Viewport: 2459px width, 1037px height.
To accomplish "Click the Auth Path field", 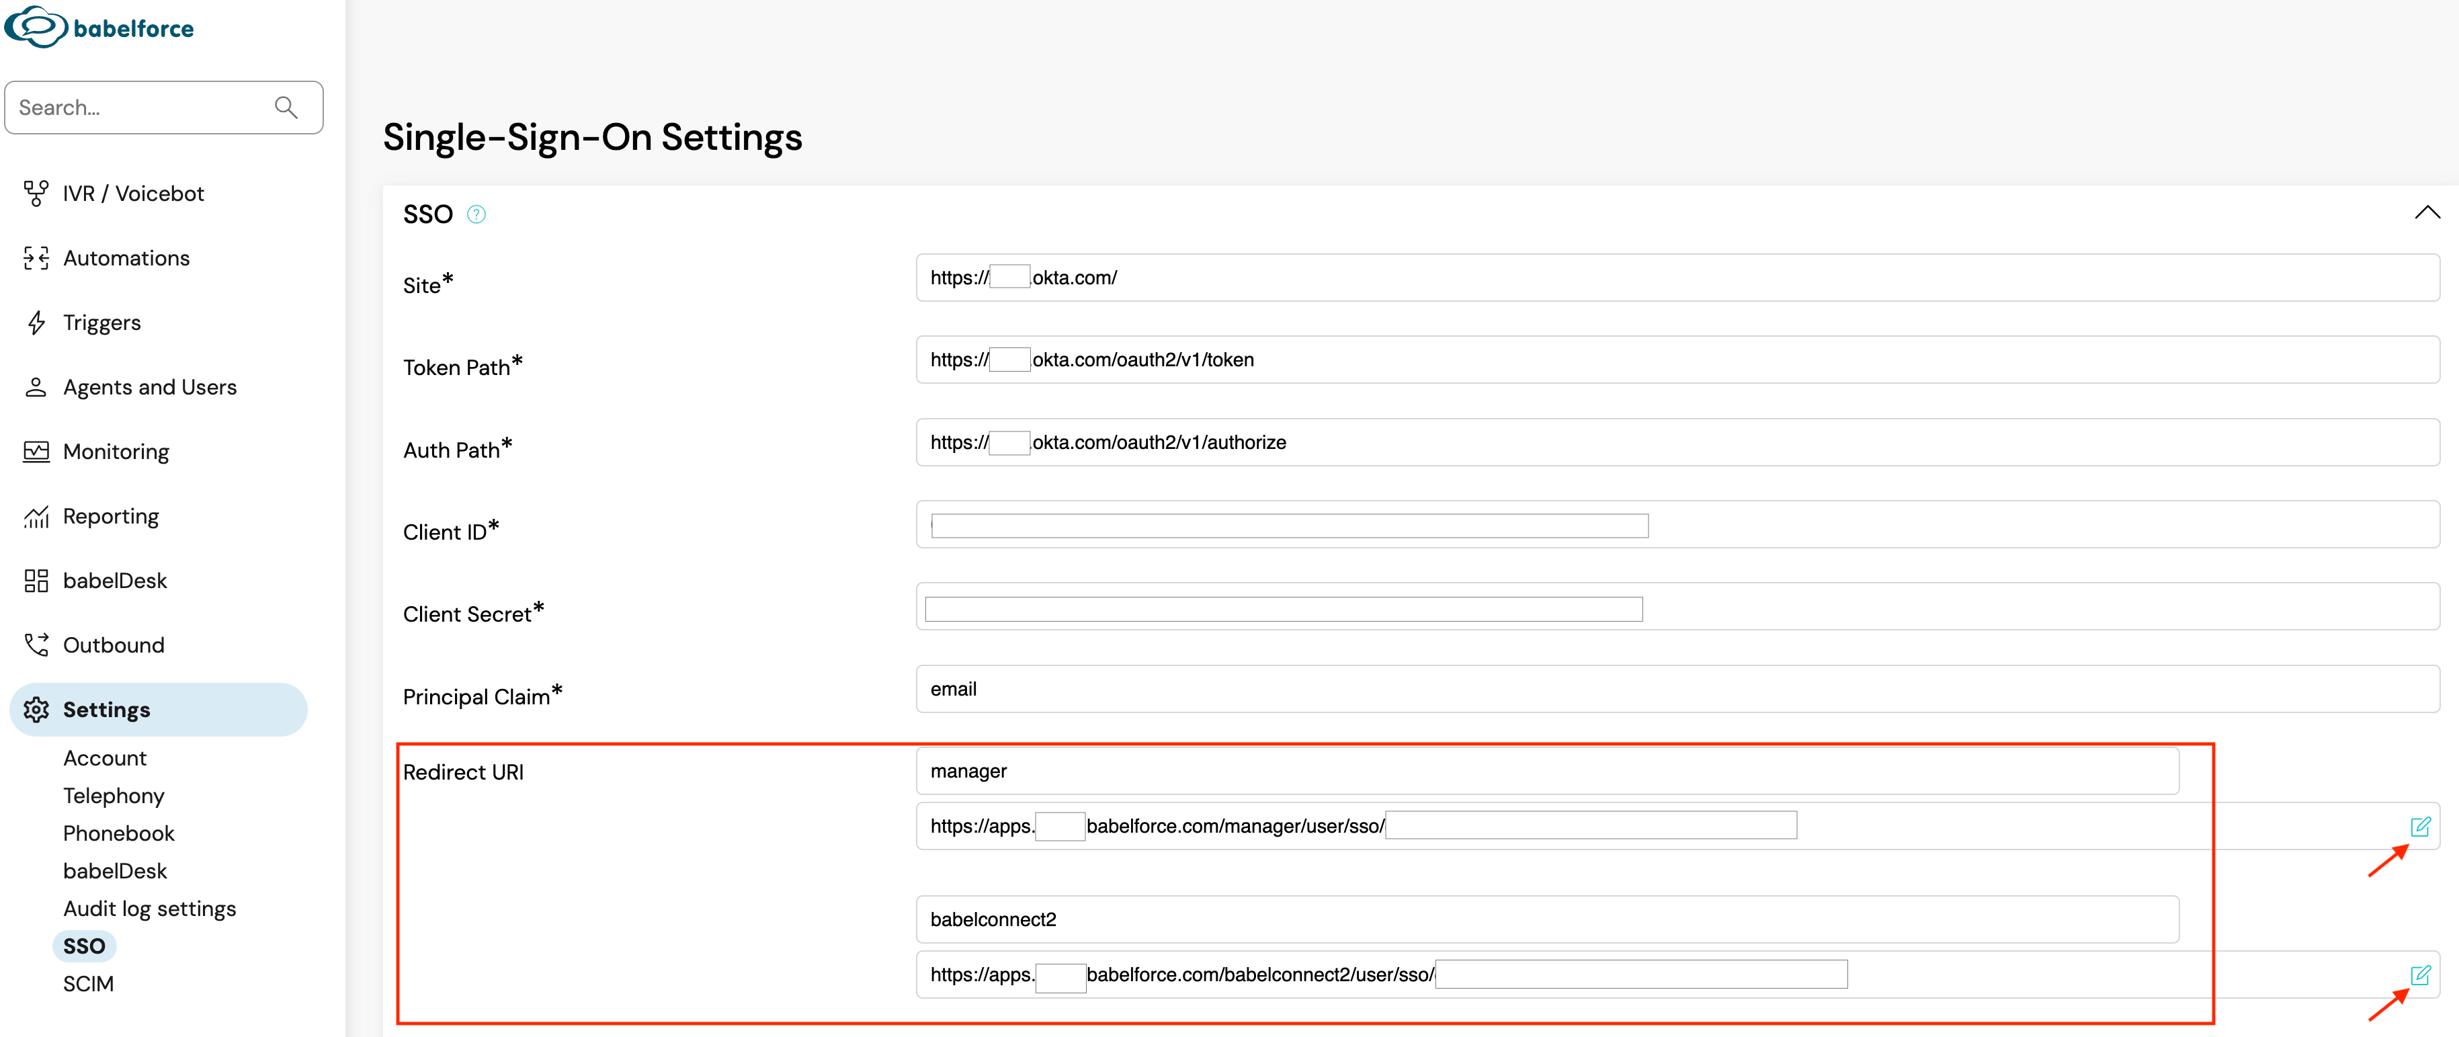I will tap(1677, 442).
